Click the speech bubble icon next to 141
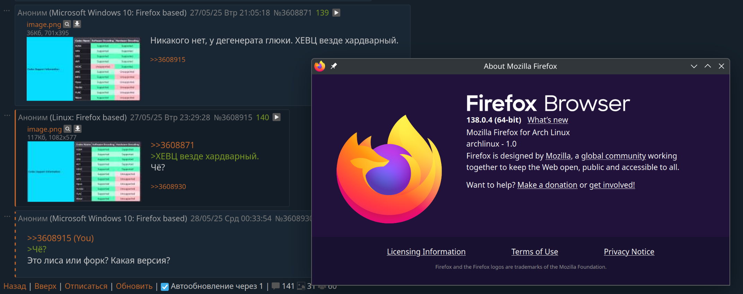 276,286
